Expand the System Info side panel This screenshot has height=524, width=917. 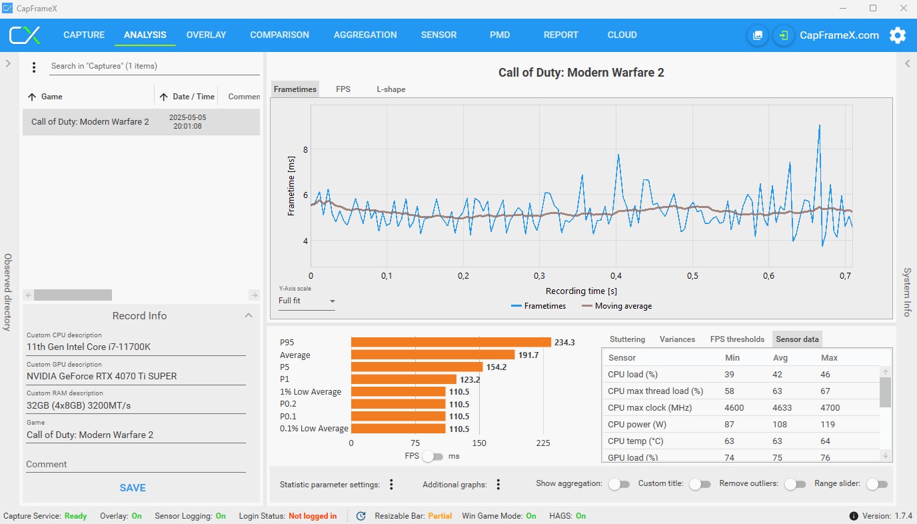tap(907, 64)
